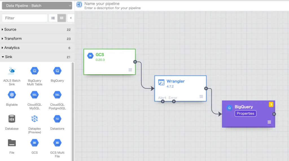Expand the Source plugin section

37,29
